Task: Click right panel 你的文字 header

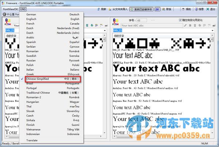Action: [x=119, y=36]
